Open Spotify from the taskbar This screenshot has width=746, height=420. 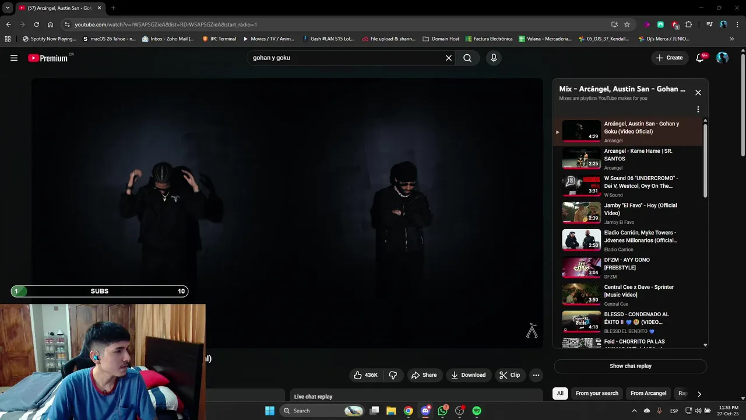coord(477,411)
